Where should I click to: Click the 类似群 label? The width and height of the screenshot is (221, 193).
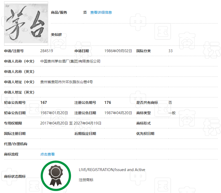click(x=56, y=35)
